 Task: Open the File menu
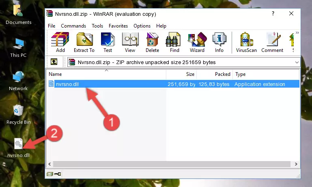point(52,26)
